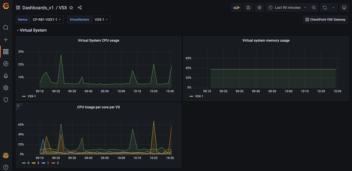Viewport: 352px width, 171px height.
Task: Open the Grafana home logo
Action: coord(6,6)
